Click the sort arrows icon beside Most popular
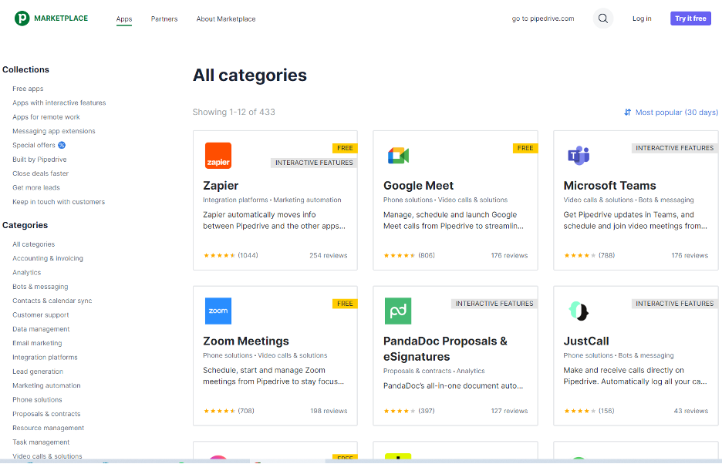The image size is (722, 464). coord(627,113)
